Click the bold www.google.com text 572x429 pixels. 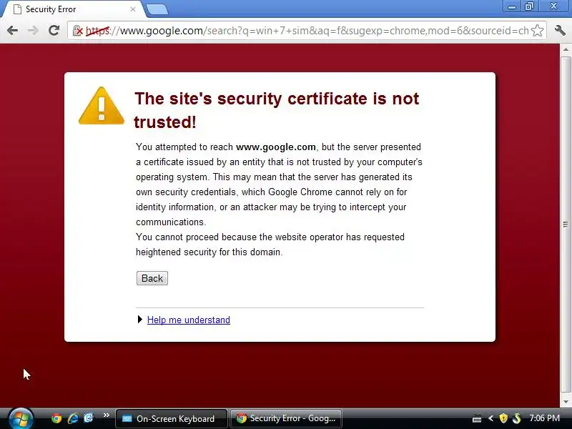coord(276,147)
